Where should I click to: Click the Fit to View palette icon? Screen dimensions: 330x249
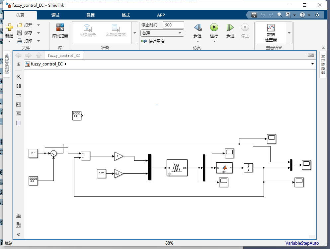(19, 86)
